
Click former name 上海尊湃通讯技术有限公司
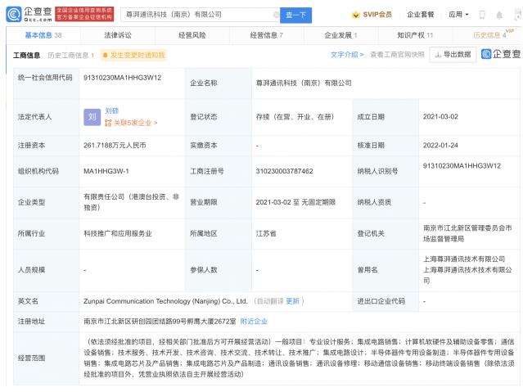tap(464, 259)
